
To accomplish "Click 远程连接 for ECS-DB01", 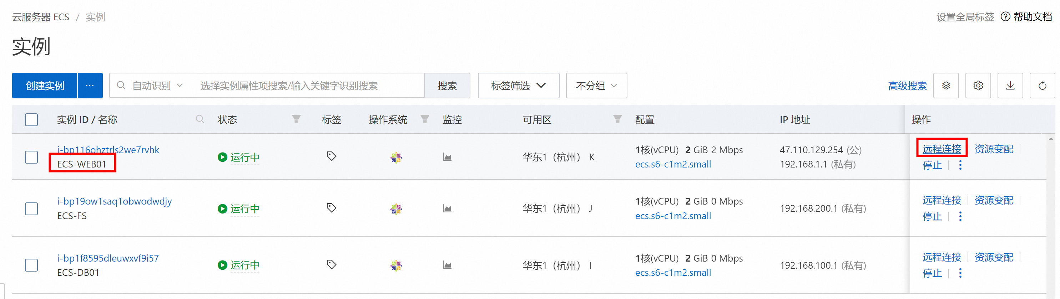I will [x=942, y=257].
